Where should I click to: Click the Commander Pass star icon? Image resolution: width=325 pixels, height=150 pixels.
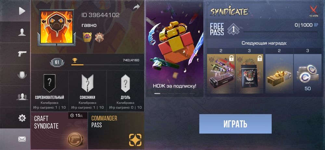(135, 140)
